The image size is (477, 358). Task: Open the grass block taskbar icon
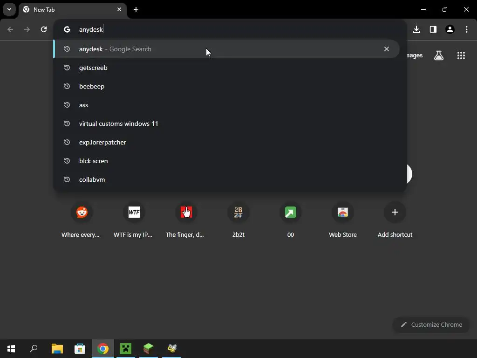point(149,349)
